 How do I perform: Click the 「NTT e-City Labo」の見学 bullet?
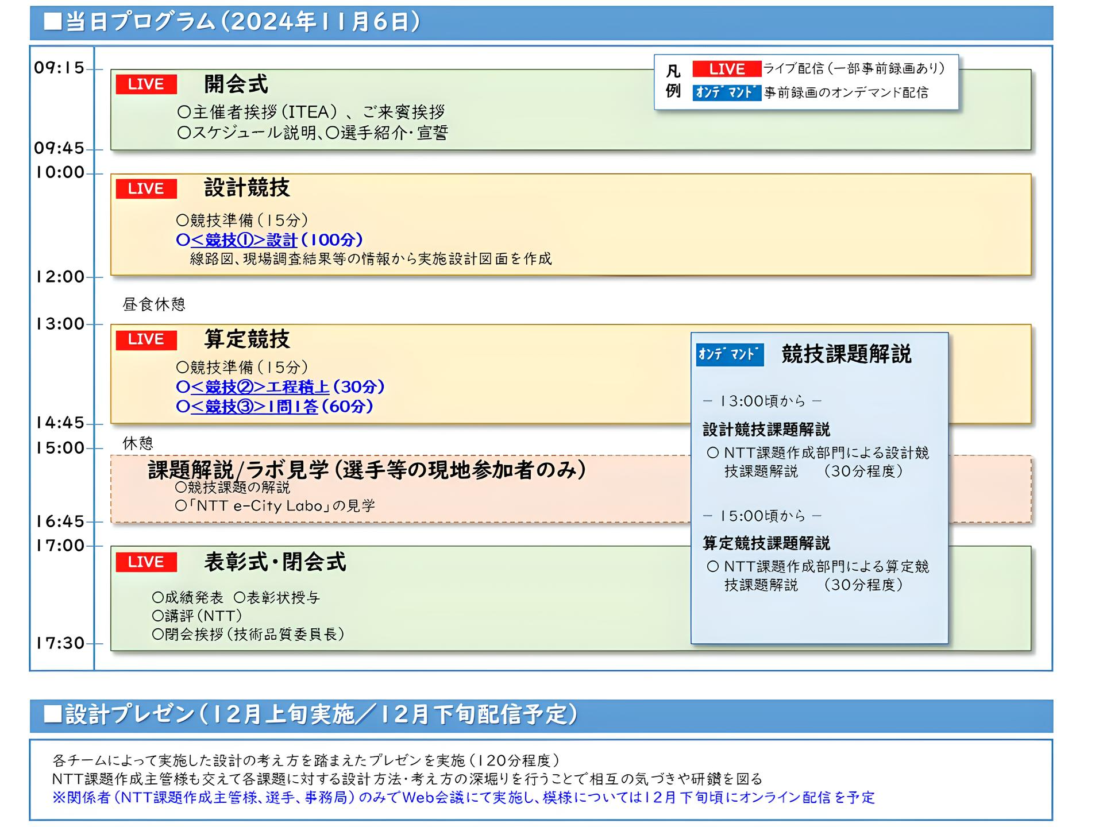click(275, 506)
